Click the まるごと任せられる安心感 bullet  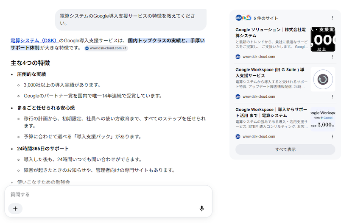(x=46, y=107)
